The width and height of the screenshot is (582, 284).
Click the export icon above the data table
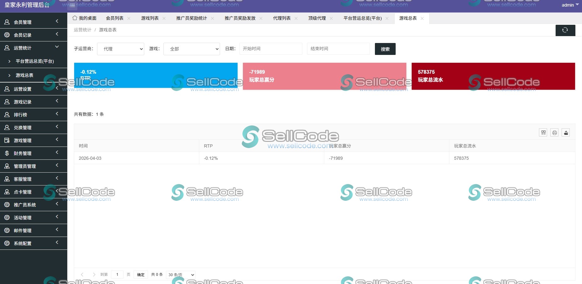click(x=566, y=132)
